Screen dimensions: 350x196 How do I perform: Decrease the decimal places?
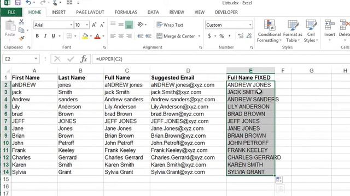coord(249,36)
